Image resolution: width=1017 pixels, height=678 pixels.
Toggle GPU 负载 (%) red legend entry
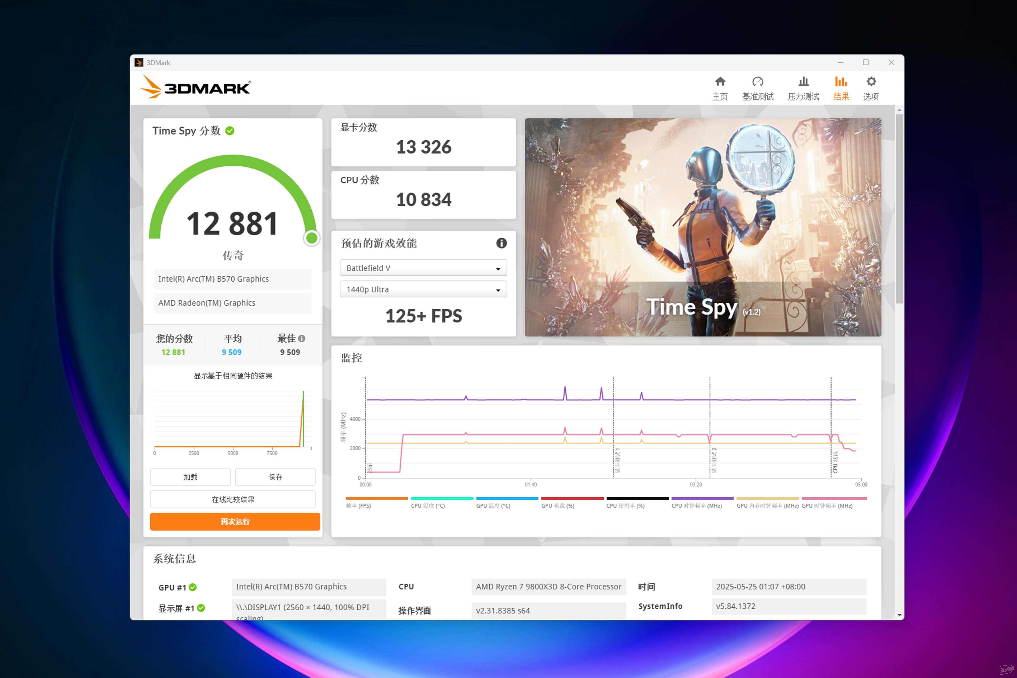(572, 503)
